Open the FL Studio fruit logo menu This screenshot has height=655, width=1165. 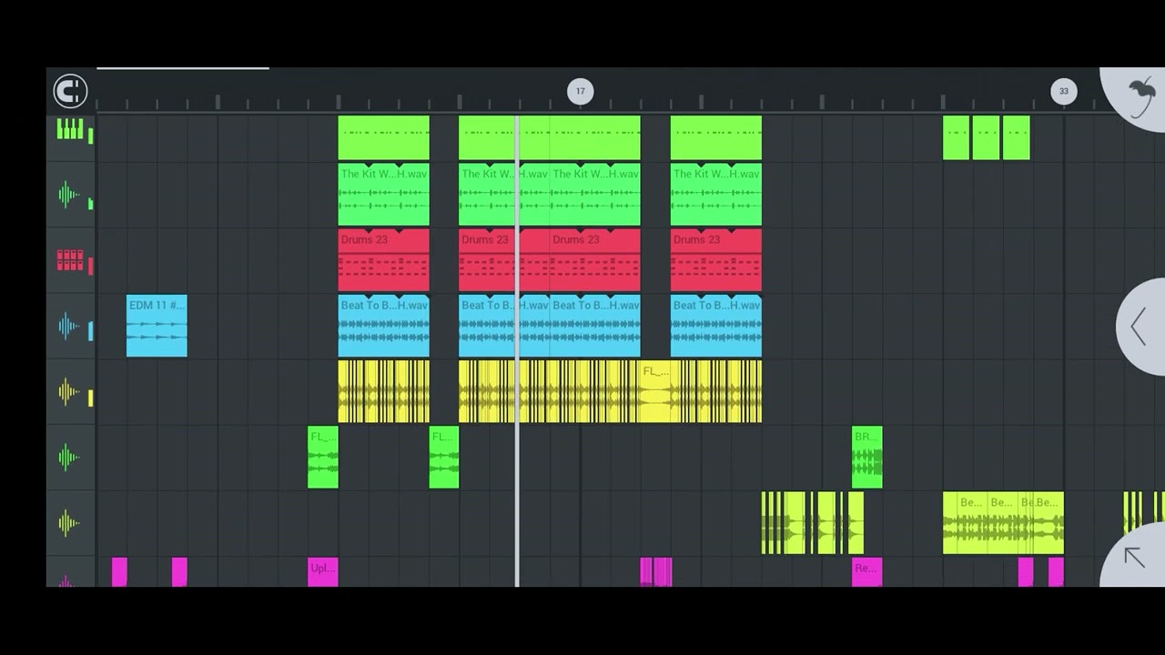[x=1141, y=97]
